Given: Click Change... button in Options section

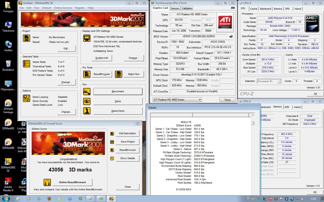Looking at the screenshot, I should tap(67, 112).
